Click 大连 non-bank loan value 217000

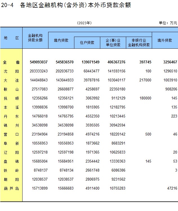(145, 80)
